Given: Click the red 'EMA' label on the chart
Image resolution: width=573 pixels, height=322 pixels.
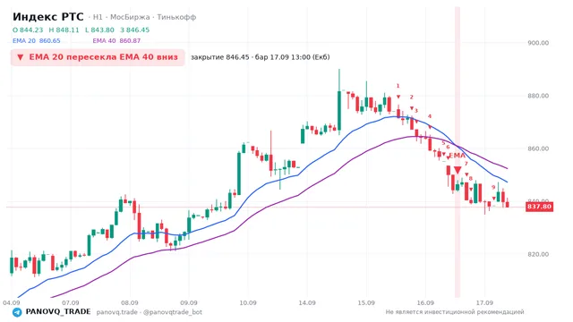Looking at the screenshot, I should [457, 156].
